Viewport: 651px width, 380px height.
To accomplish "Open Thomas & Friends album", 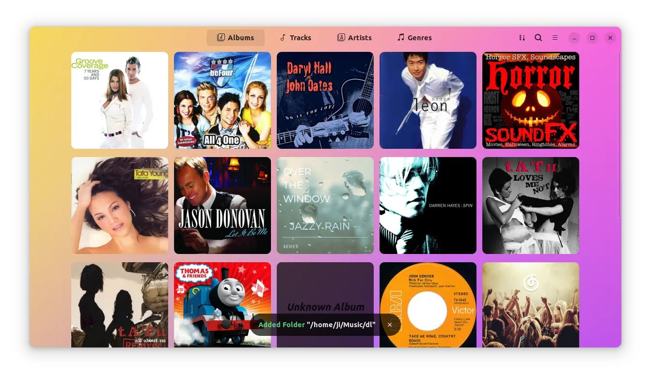I will pyautogui.click(x=222, y=296).
